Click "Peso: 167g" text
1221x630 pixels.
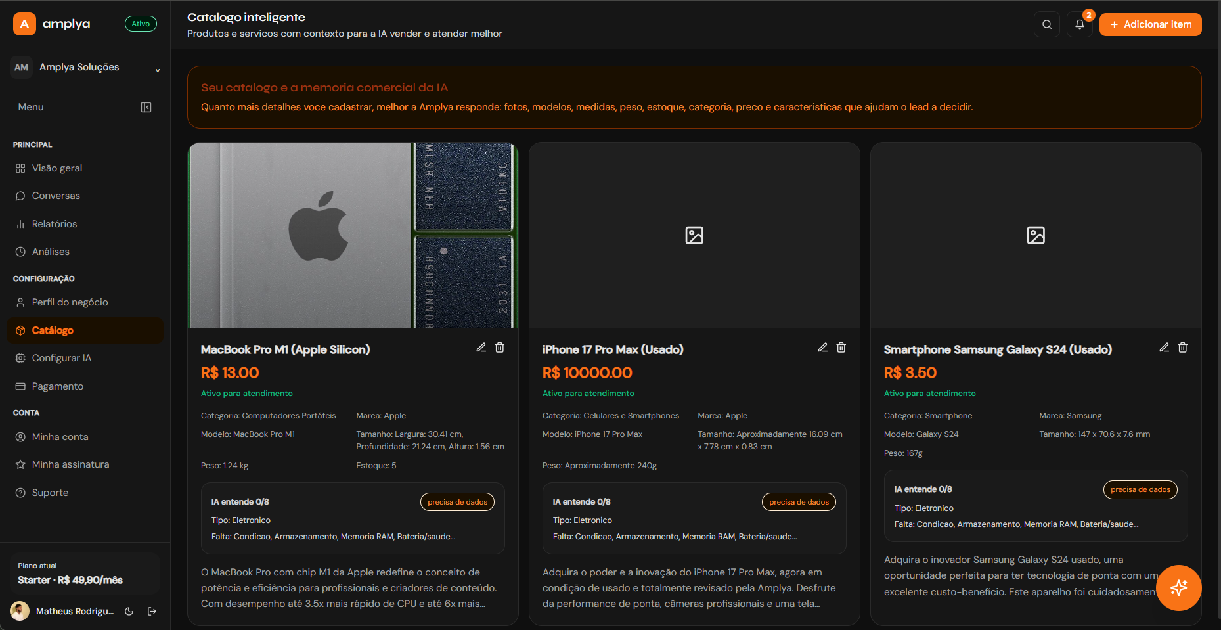tap(903, 453)
